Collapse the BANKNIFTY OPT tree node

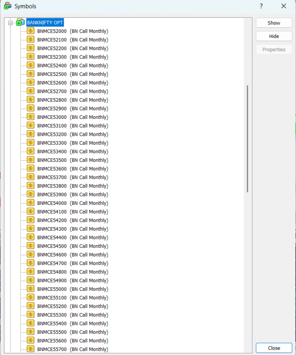click(11, 23)
